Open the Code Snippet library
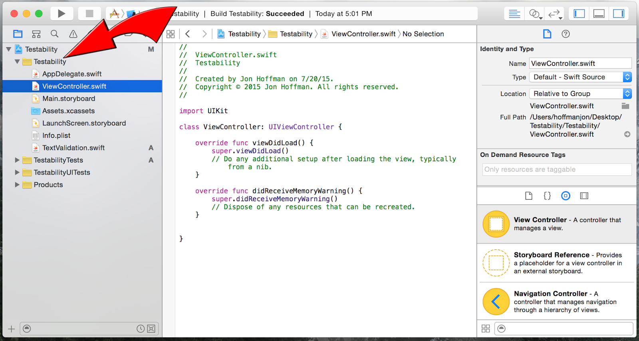 547,196
